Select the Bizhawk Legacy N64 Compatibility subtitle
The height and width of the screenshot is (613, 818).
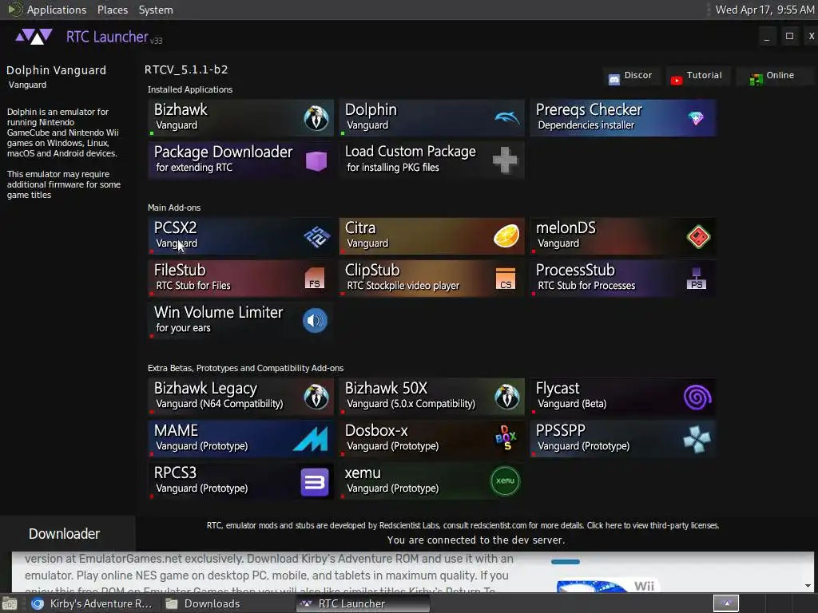[220, 404]
